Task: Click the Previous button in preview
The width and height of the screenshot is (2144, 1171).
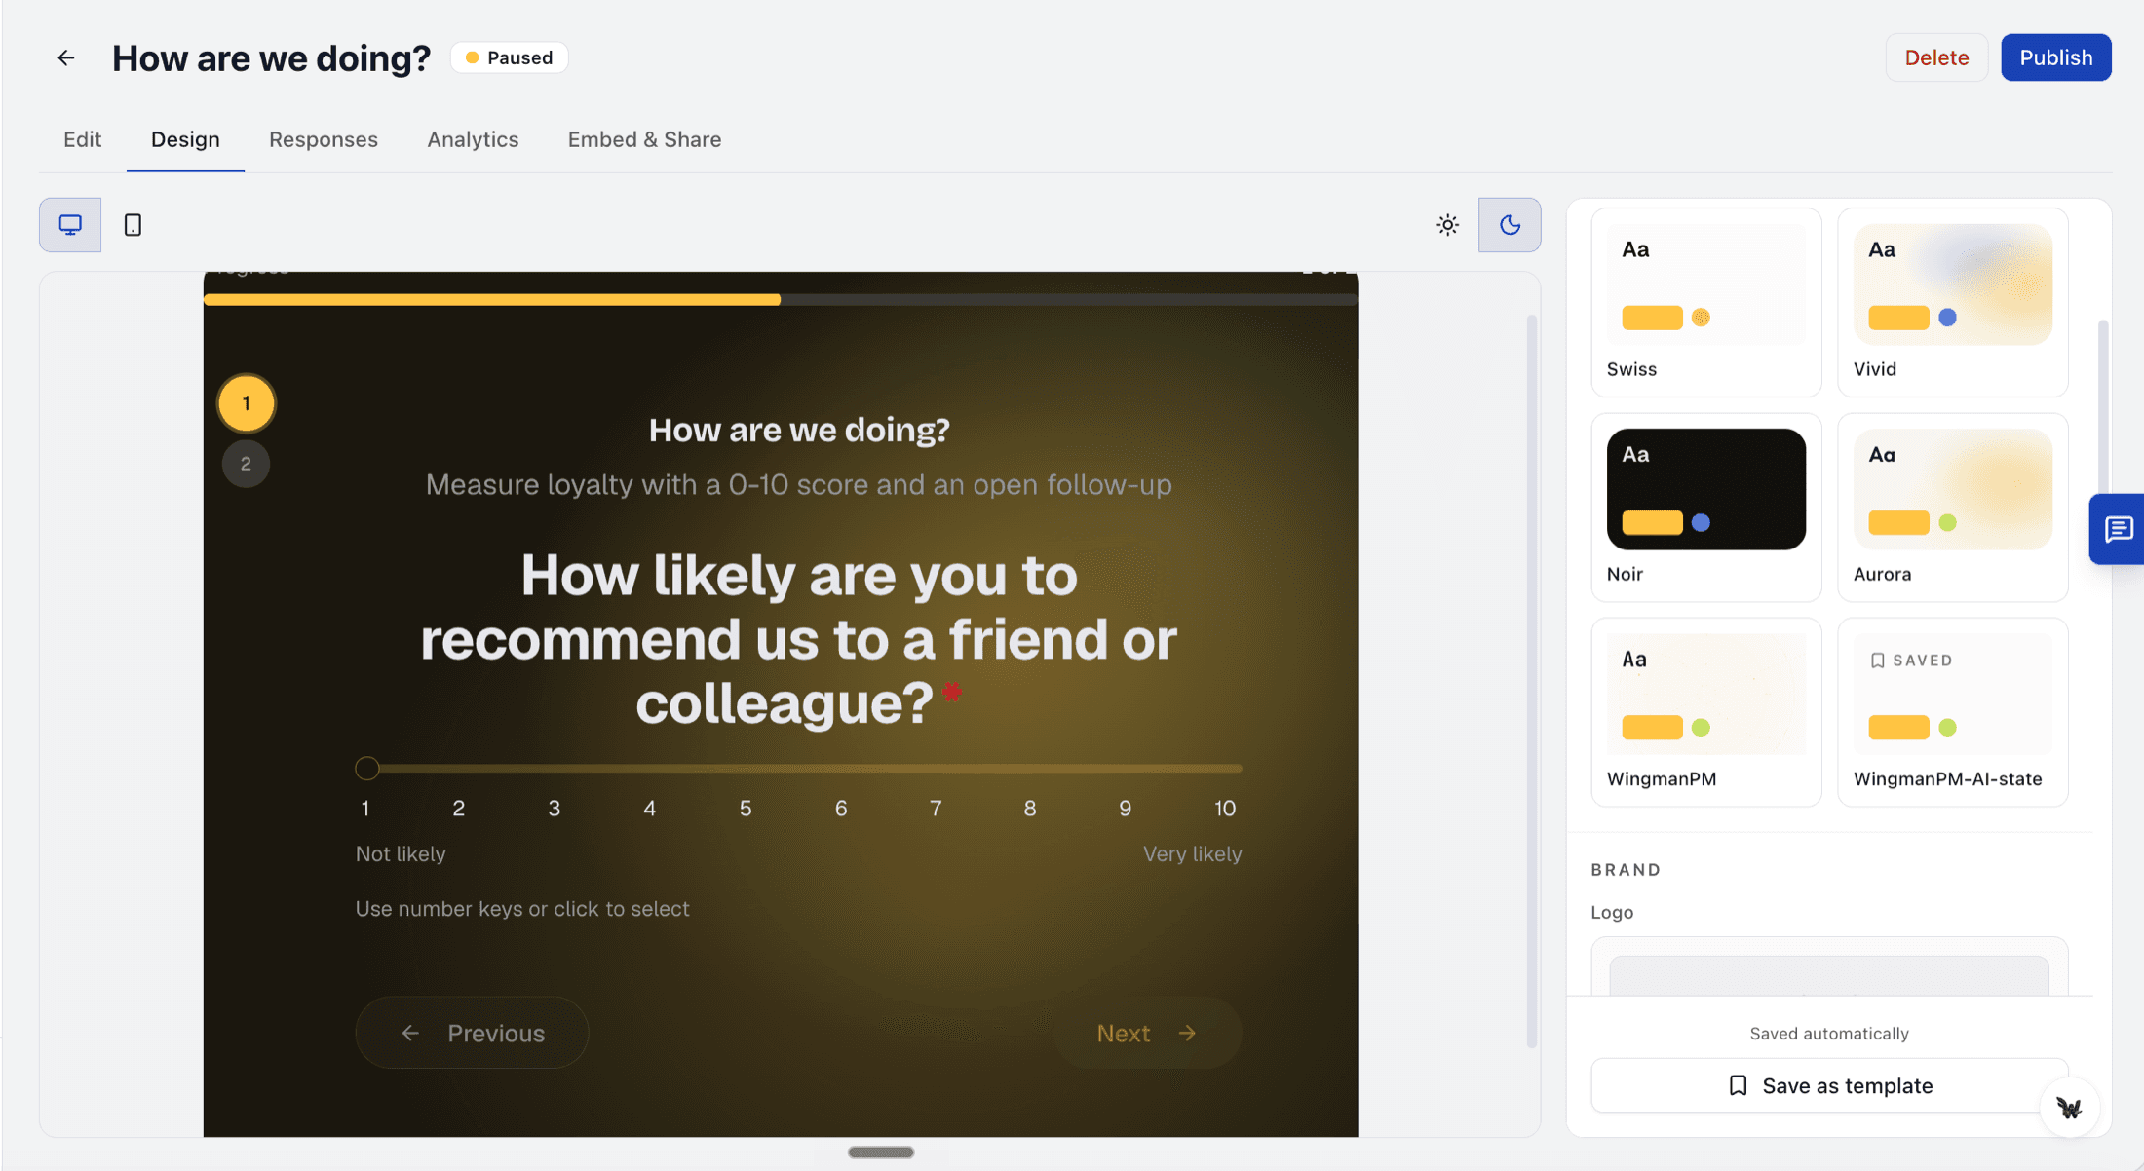Action: point(473,1033)
